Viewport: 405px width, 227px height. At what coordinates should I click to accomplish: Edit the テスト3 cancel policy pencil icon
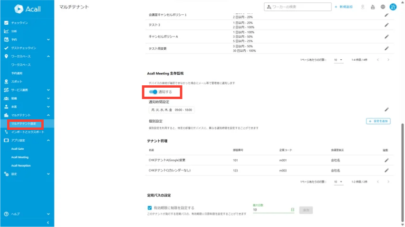[x=386, y=25]
